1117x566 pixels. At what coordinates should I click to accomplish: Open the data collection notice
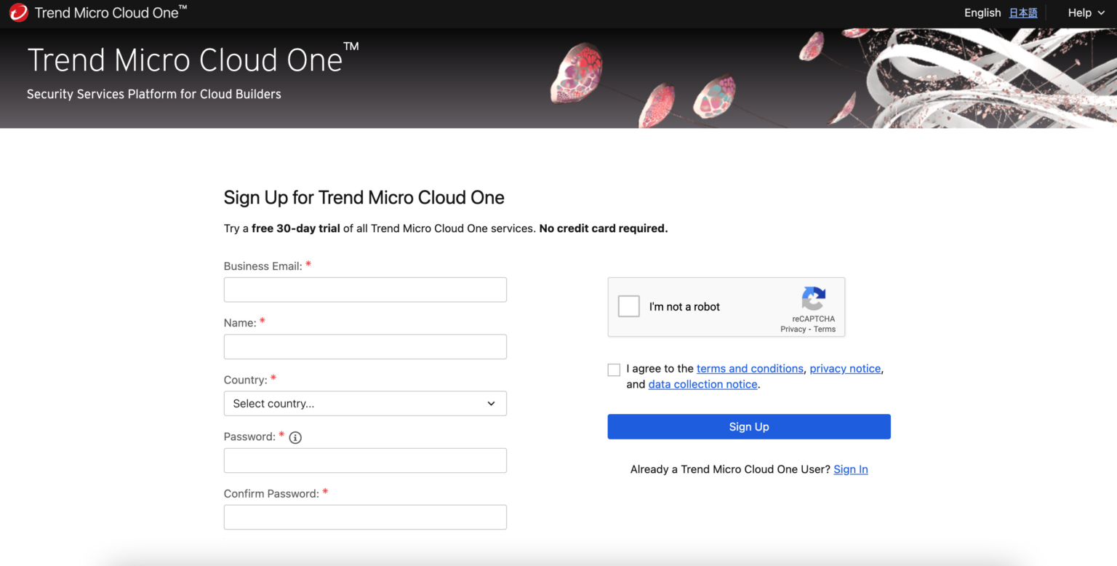coord(702,384)
